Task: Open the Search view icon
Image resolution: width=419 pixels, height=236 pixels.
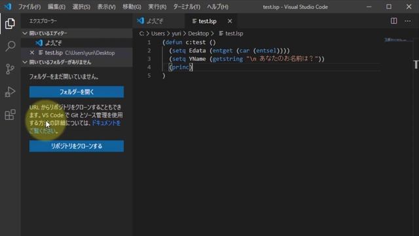Action: [10, 46]
